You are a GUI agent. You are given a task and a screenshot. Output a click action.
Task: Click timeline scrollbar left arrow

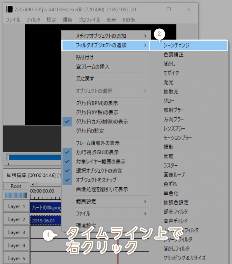[33, 184]
